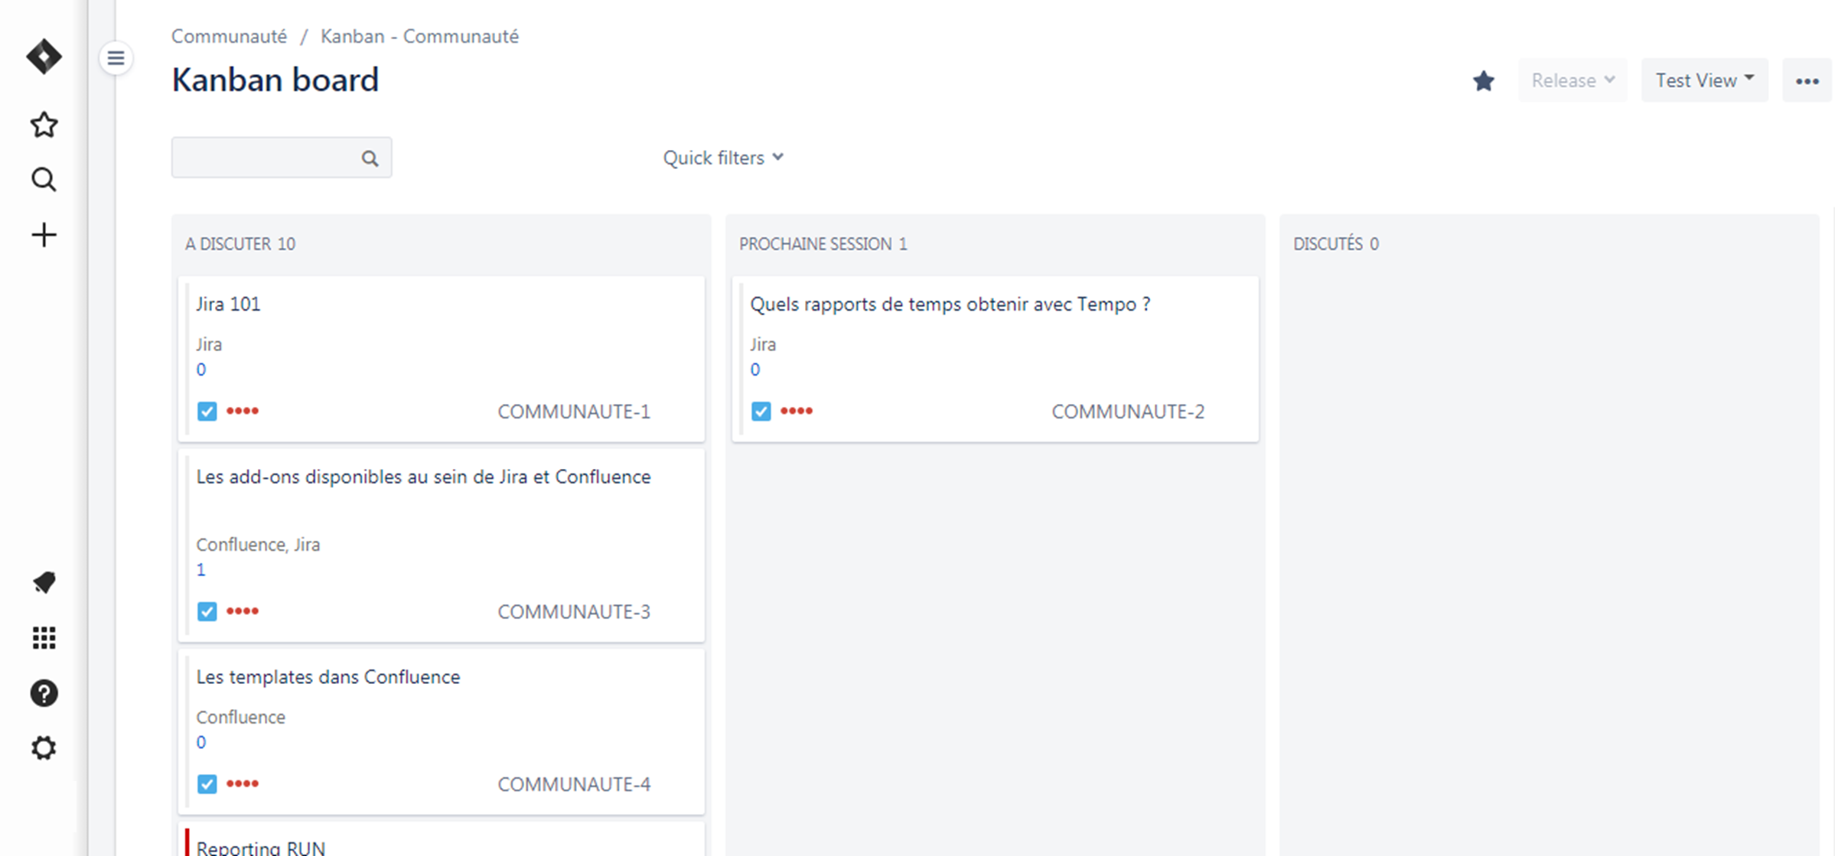The image size is (1835, 856).
Task: Click the PROCHAINE SESSION column header
Action: [x=823, y=244]
